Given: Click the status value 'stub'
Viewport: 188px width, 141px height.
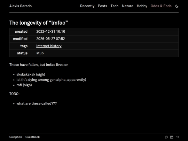Looking at the screenshot, I should coord(40,53).
